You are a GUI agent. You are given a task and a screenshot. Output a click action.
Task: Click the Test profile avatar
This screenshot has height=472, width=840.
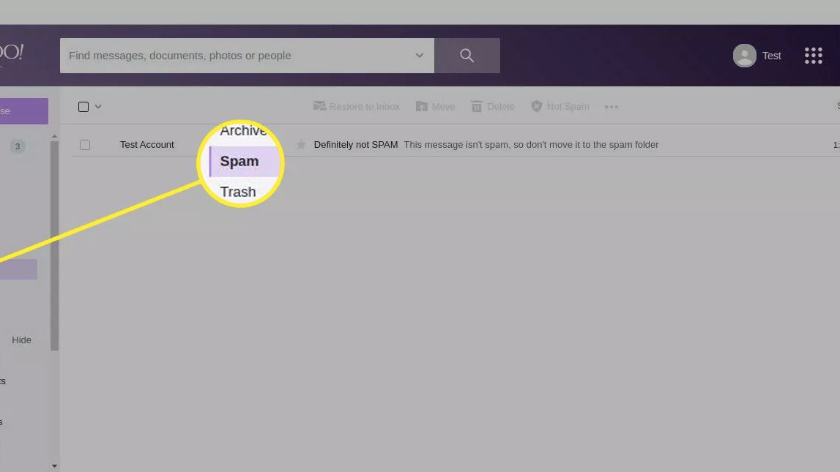pyautogui.click(x=744, y=56)
